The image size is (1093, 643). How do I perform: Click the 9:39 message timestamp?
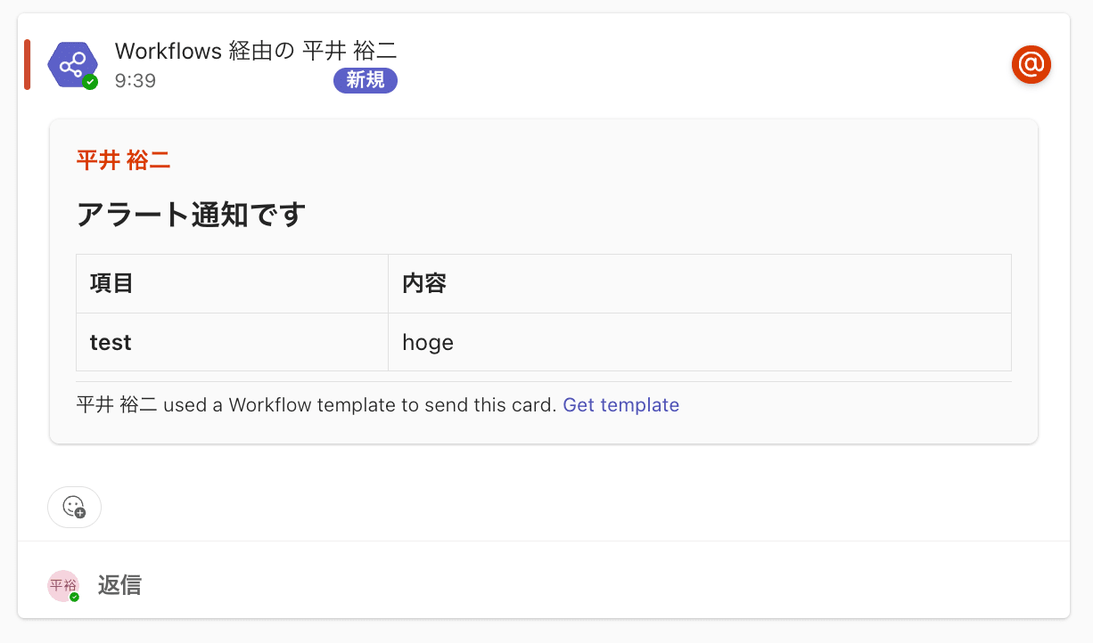click(136, 81)
